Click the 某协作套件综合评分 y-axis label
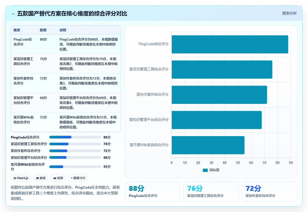 click(152, 94)
